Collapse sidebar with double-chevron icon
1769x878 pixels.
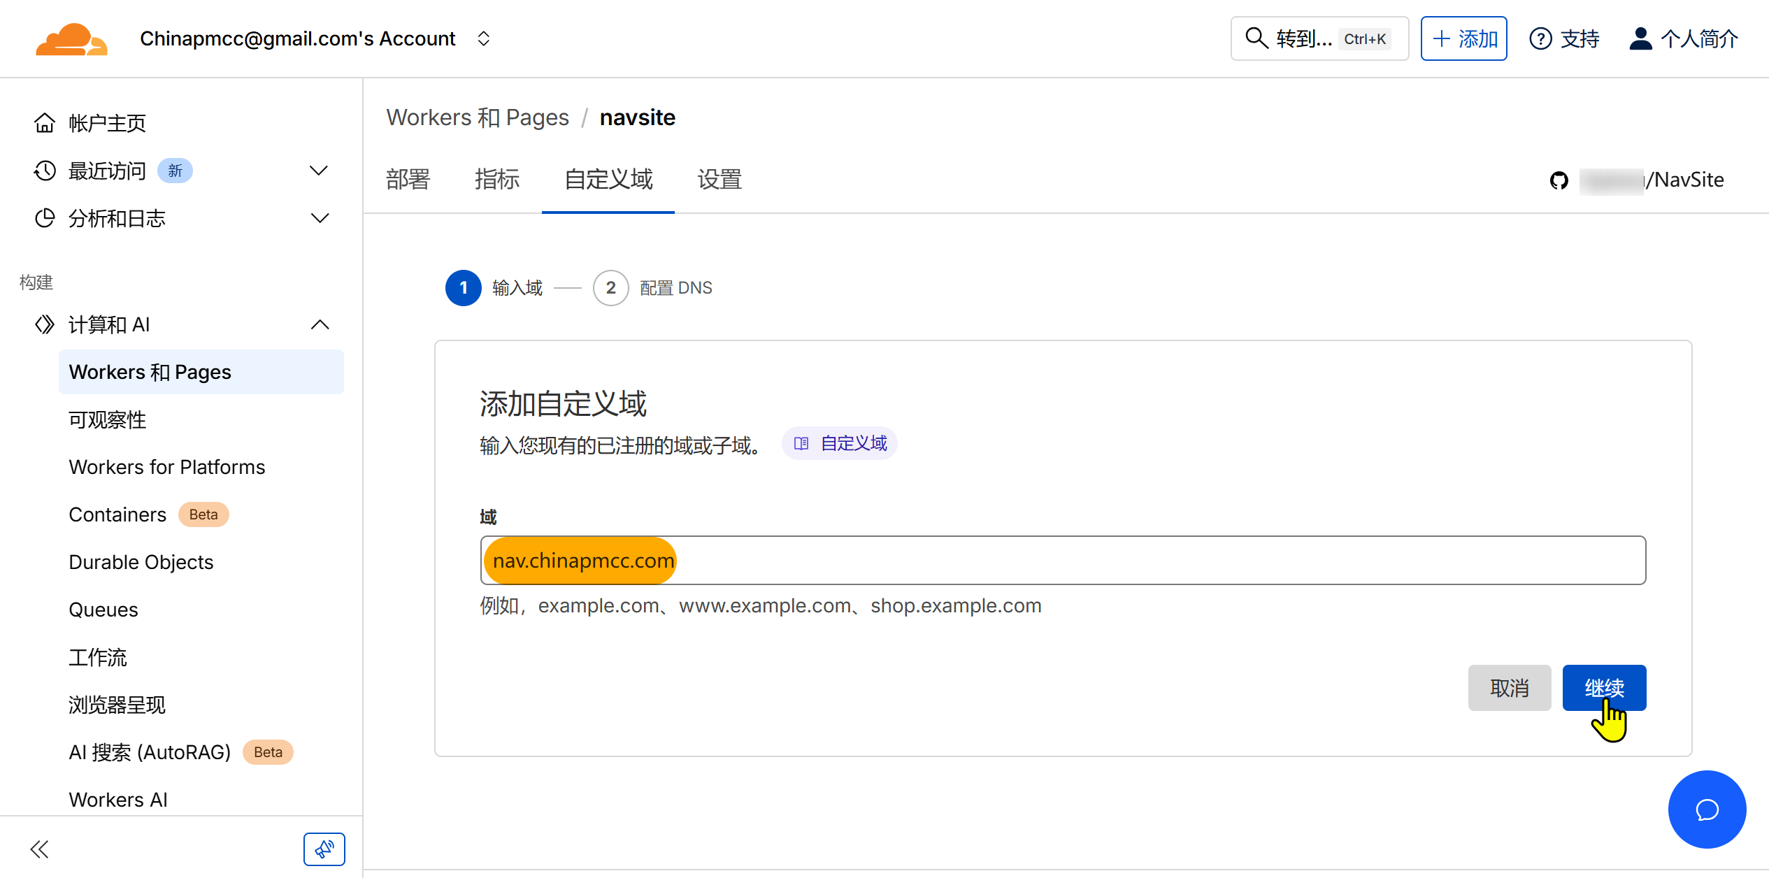click(40, 849)
